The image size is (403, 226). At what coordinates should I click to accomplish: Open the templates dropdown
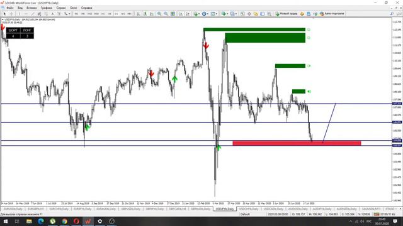click(214, 14)
